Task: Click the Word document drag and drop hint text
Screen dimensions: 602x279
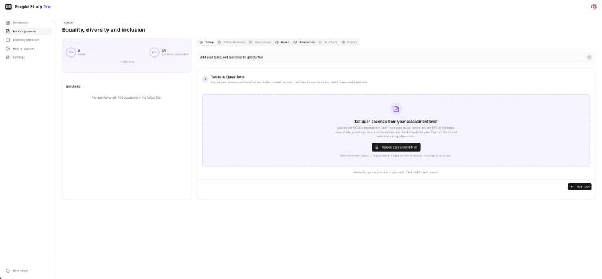Action: pyautogui.click(x=396, y=156)
